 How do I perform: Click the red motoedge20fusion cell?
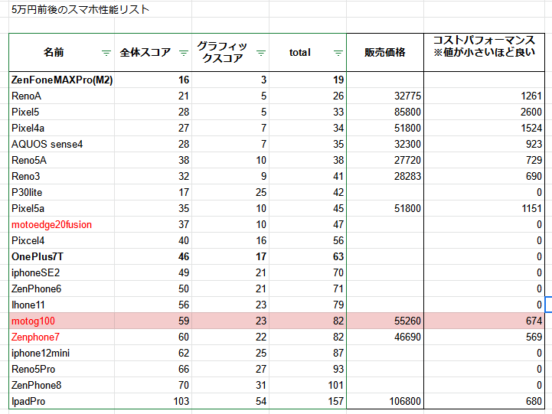[62, 224]
